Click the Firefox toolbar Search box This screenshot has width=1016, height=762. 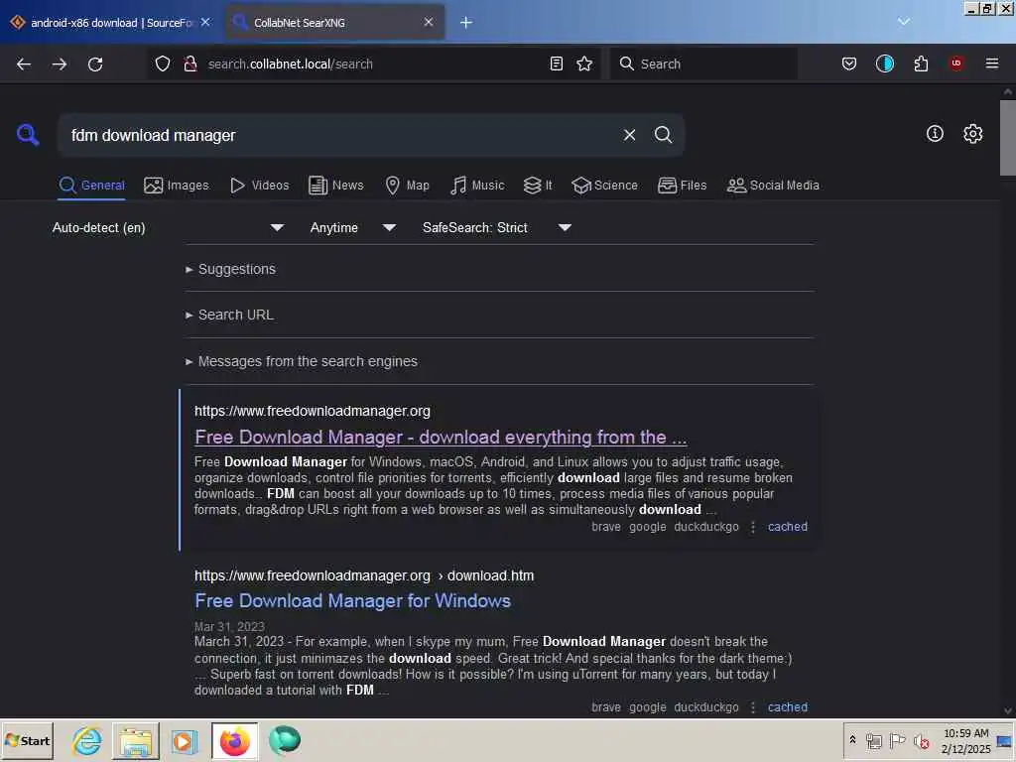(703, 63)
